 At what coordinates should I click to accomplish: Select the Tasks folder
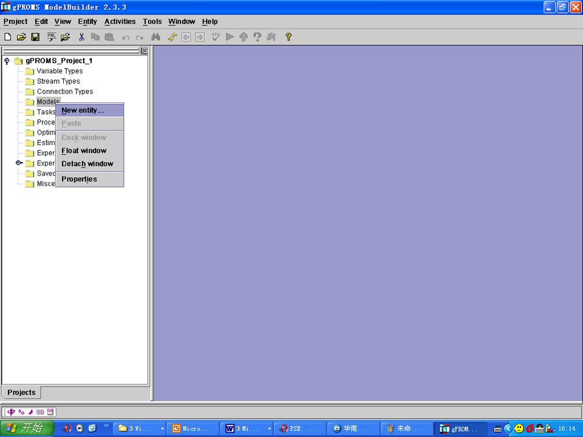click(46, 112)
